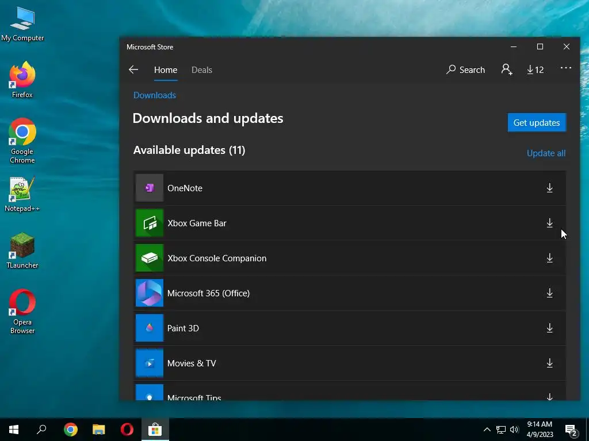Select the Xbox Game Bar row title
The height and width of the screenshot is (441, 589).
click(197, 223)
